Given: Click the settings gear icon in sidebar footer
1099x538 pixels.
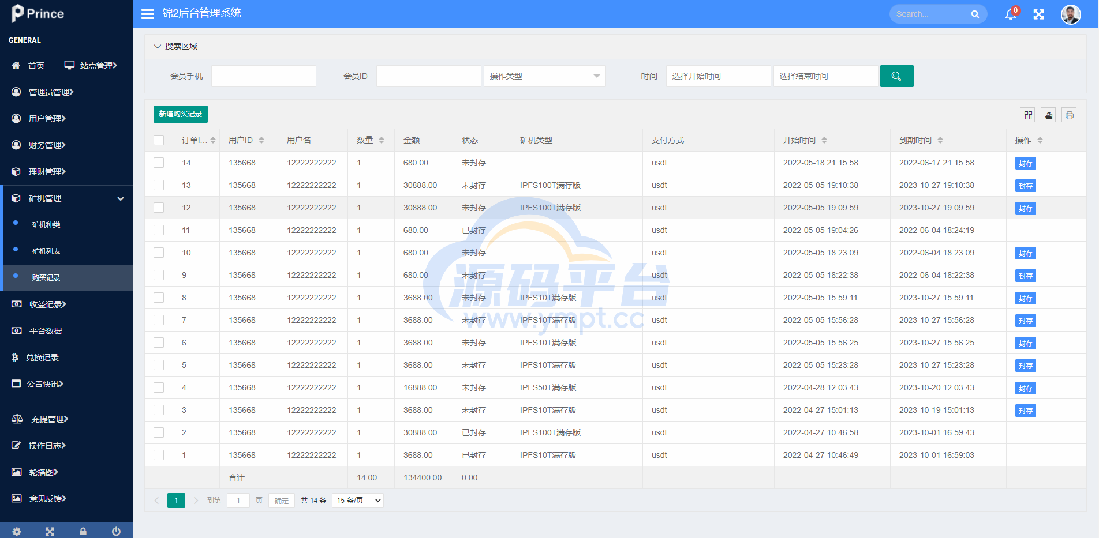Looking at the screenshot, I should click(x=17, y=531).
